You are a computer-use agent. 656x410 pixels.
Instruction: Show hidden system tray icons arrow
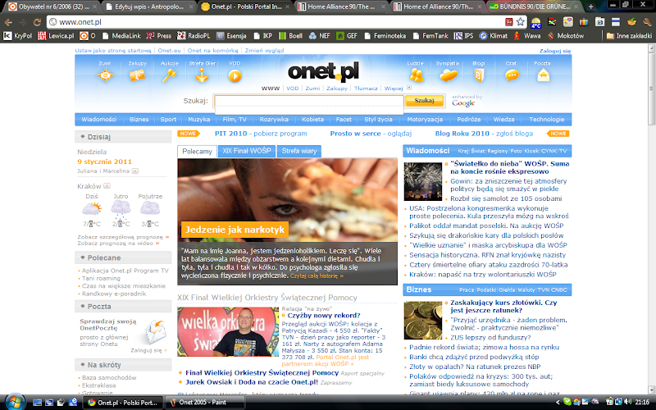click(x=558, y=403)
